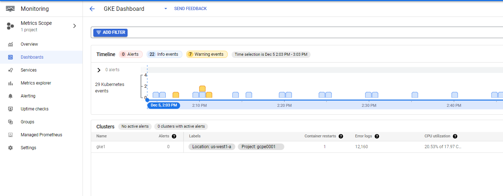Image resolution: width=503 pixels, height=196 pixels.
Task: Click the Labels column header
Action: pos(195,136)
